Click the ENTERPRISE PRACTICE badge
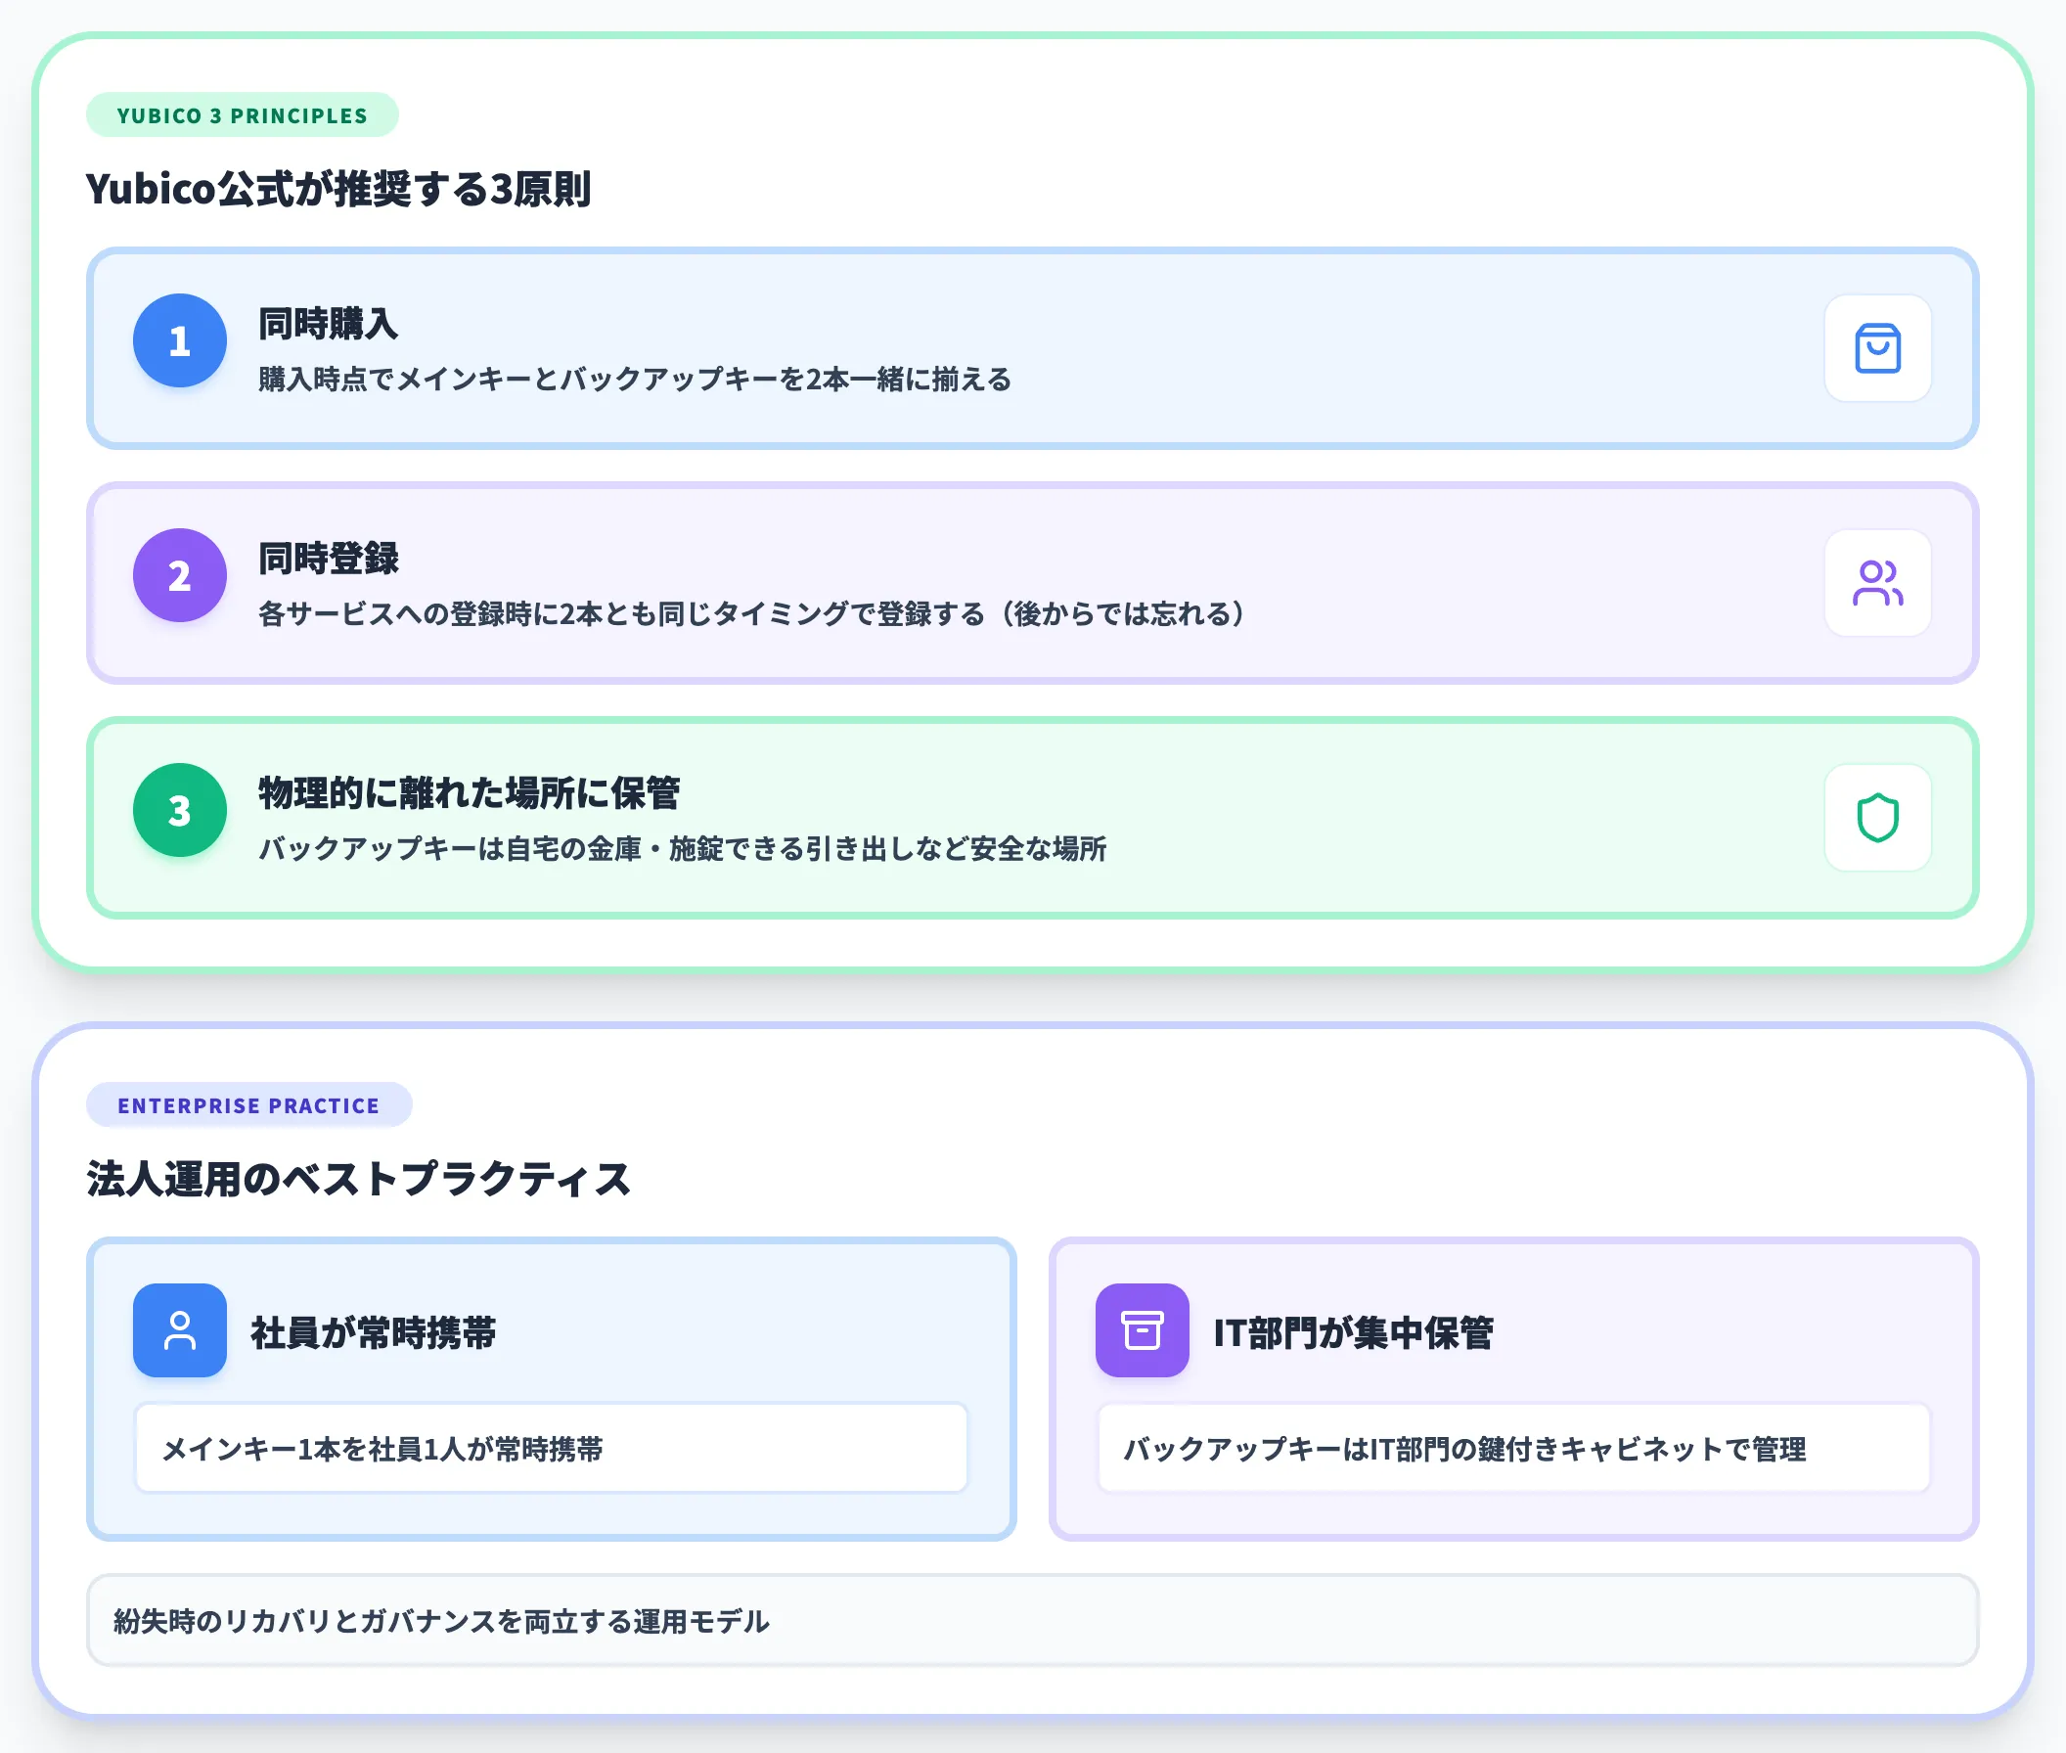Viewport: 2066px width, 1753px height. tap(248, 1105)
